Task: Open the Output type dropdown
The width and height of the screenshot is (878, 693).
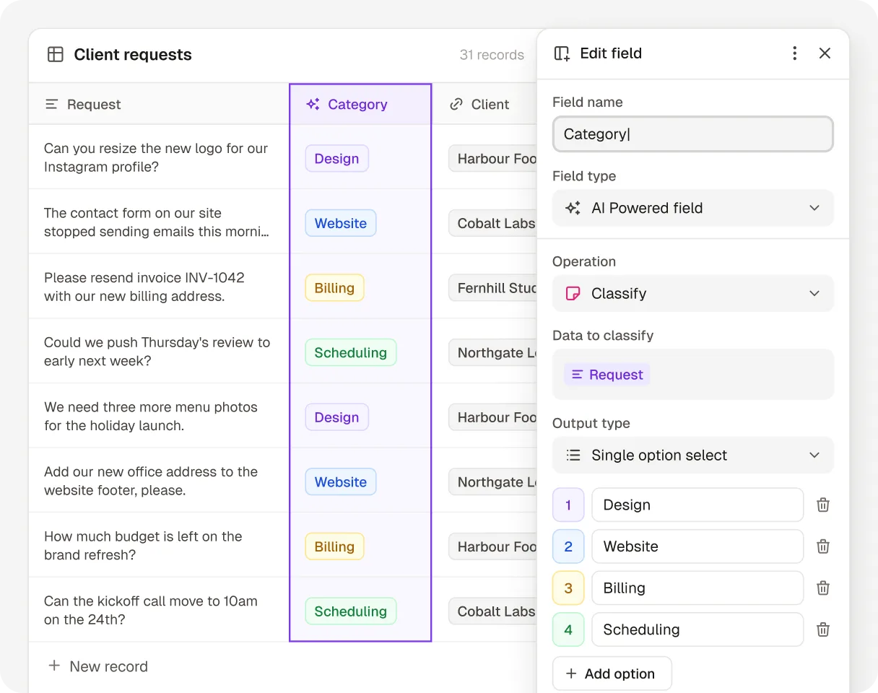Action: pyautogui.click(x=692, y=456)
